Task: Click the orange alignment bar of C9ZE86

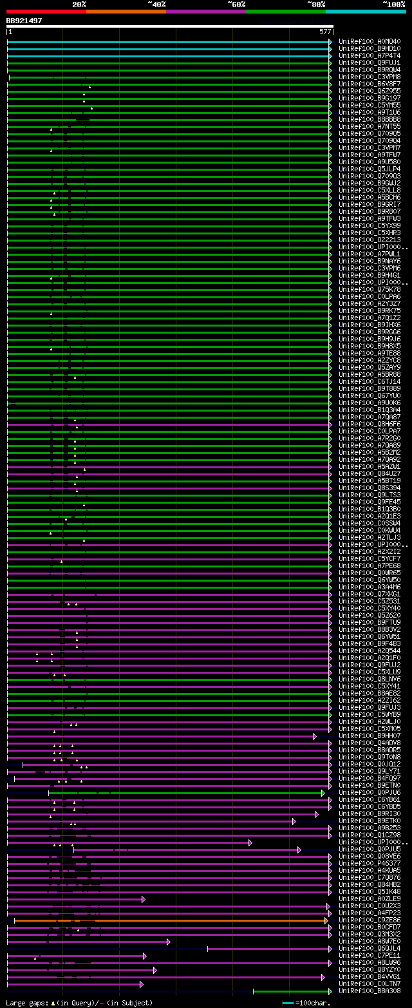Action: point(171,920)
